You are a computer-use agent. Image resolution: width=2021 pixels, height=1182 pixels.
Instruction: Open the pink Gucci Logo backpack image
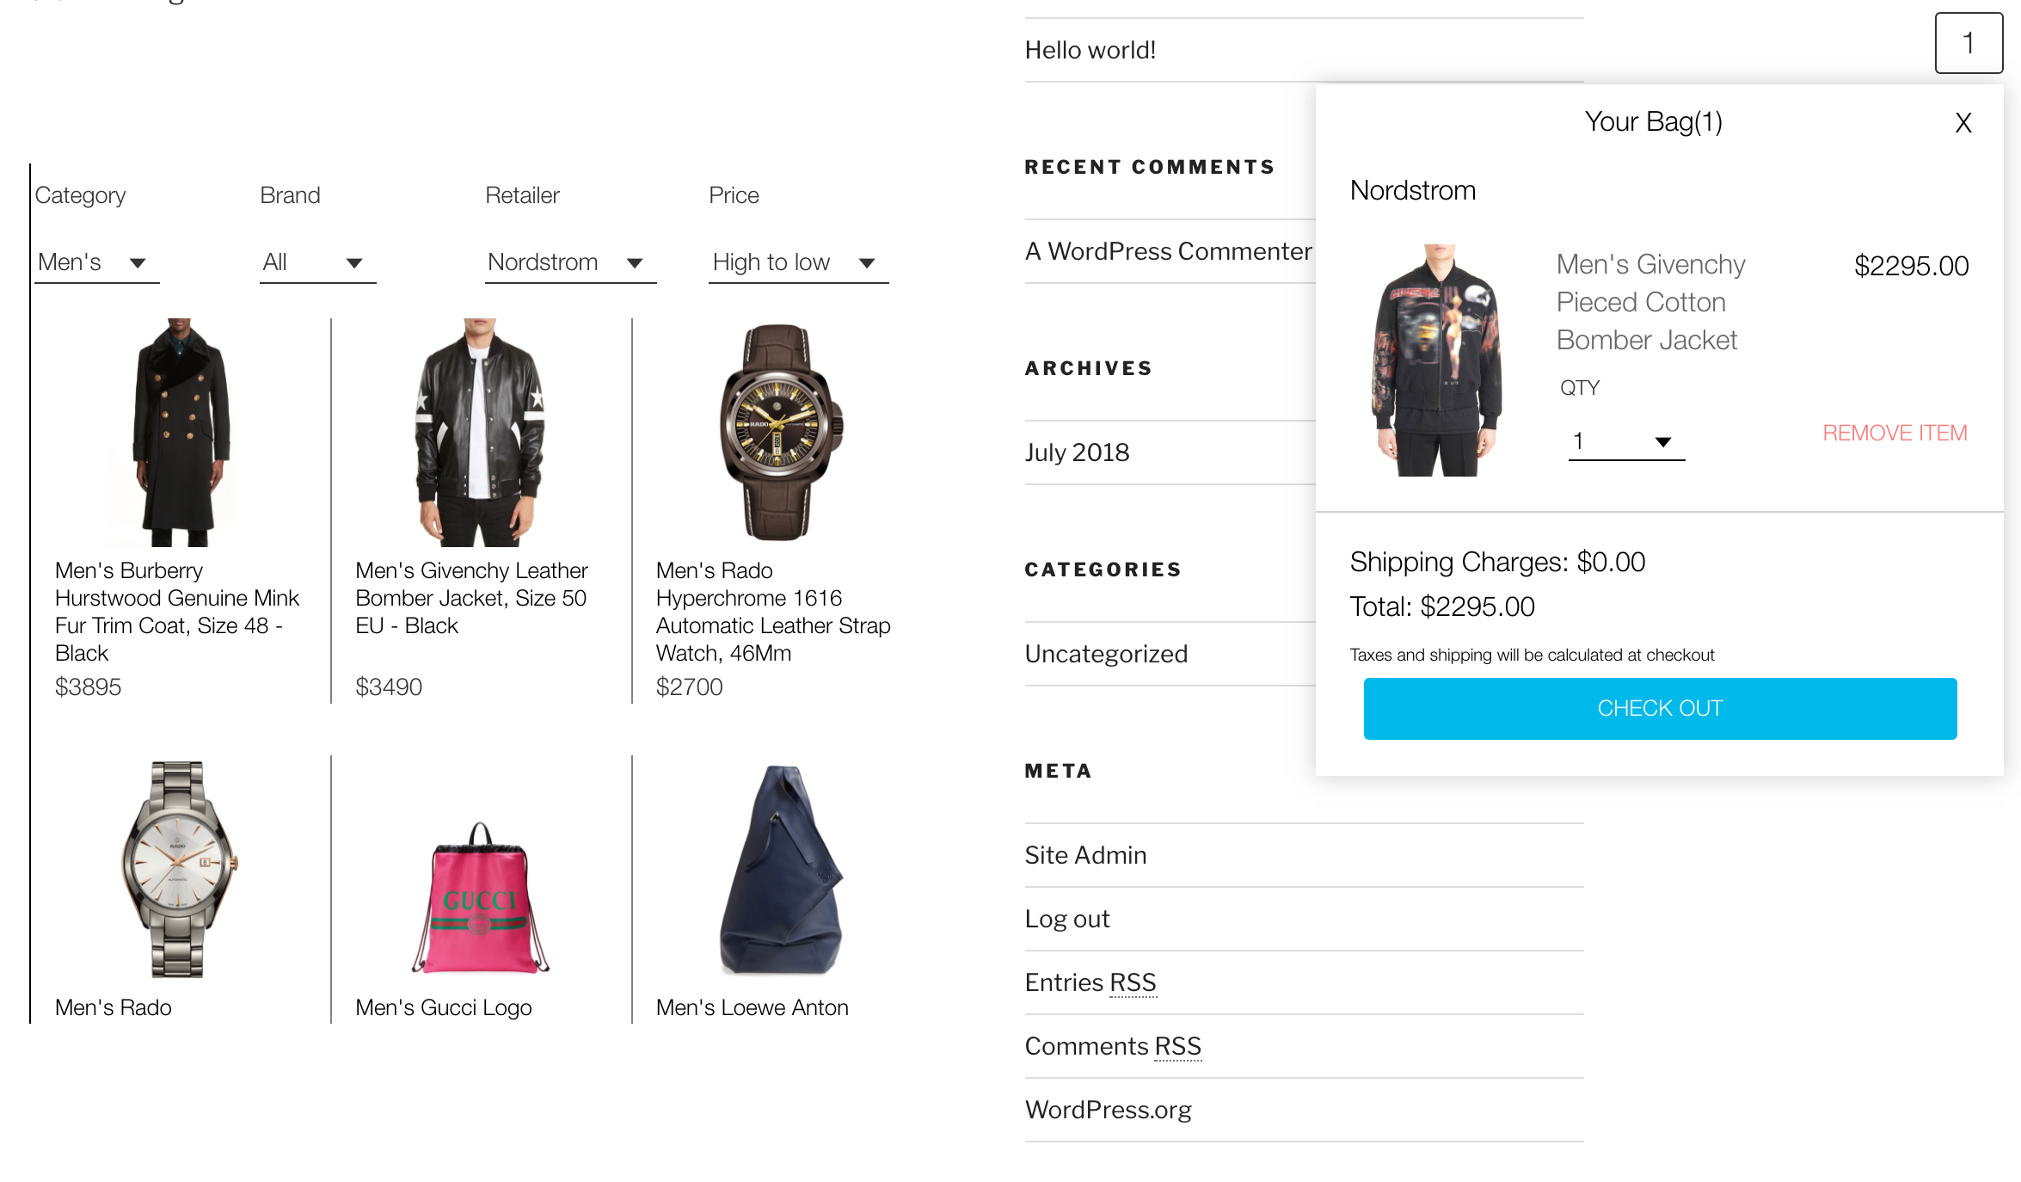click(481, 897)
